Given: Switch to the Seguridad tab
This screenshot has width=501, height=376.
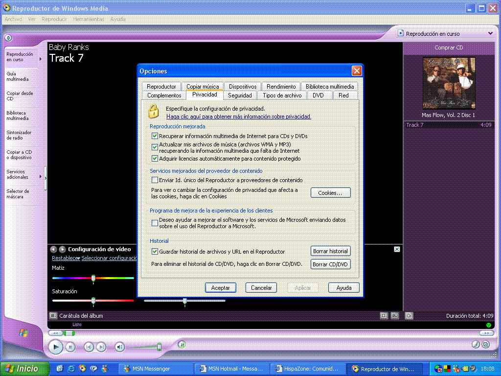Looking at the screenshot, I should (240, 95).
